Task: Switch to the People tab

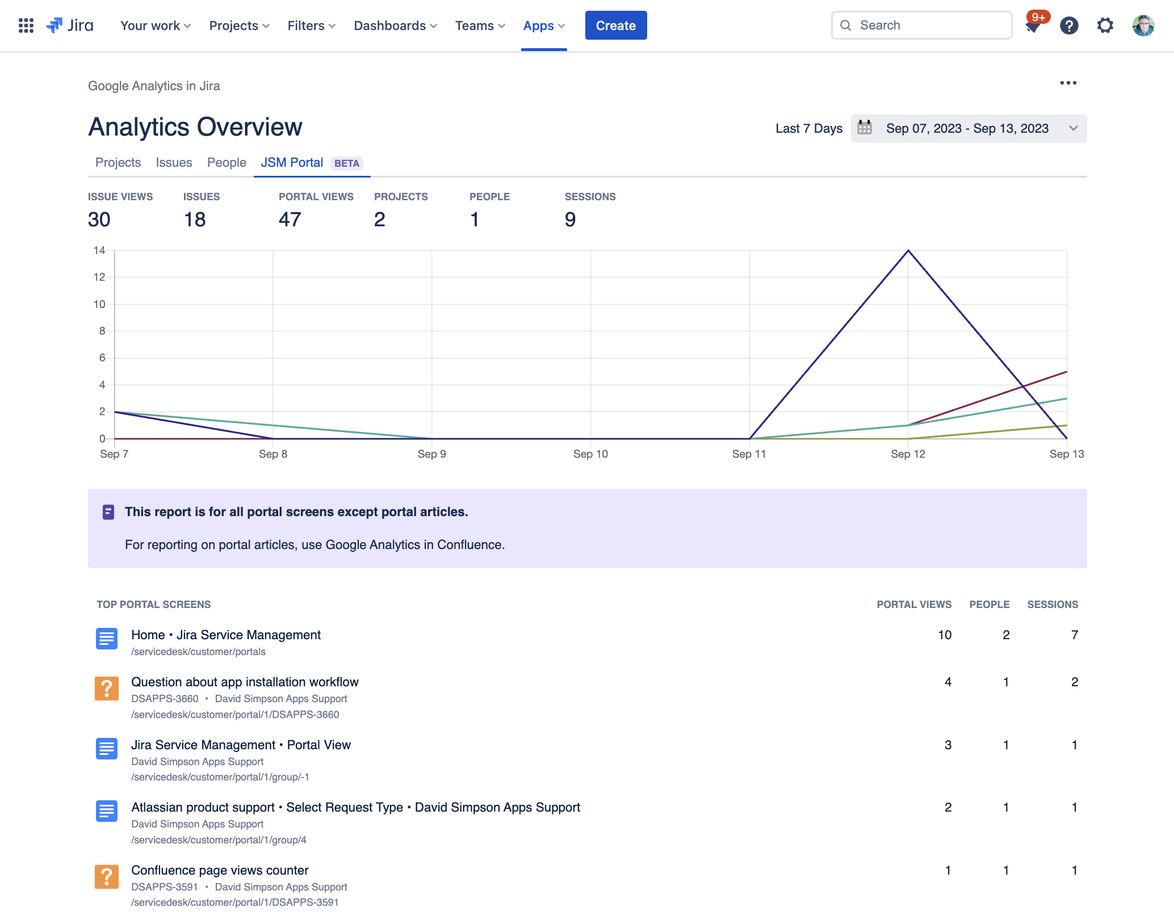Action: [x=227, y=163]
